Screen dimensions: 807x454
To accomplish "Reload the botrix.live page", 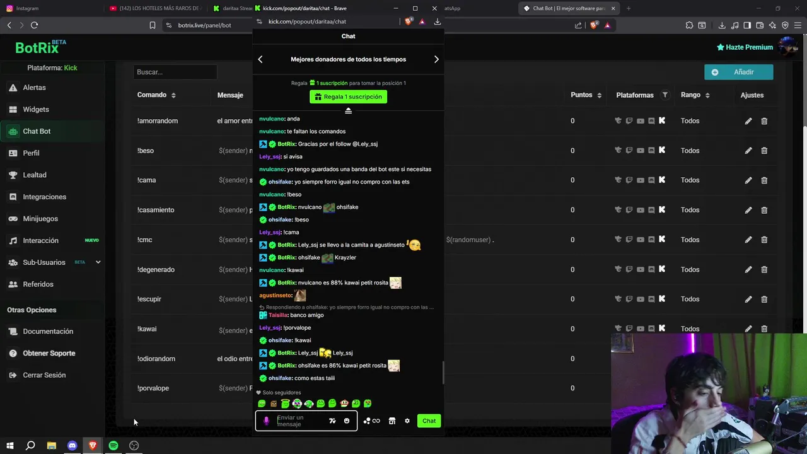I will pyautogui.click(x=34, y=25).
